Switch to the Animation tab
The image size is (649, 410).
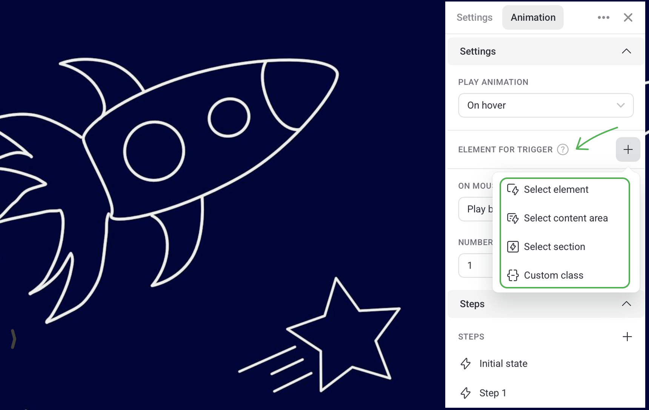(x=533, y=17)
